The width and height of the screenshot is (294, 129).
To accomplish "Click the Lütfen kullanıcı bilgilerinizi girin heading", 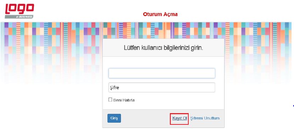I will (163, 48).
